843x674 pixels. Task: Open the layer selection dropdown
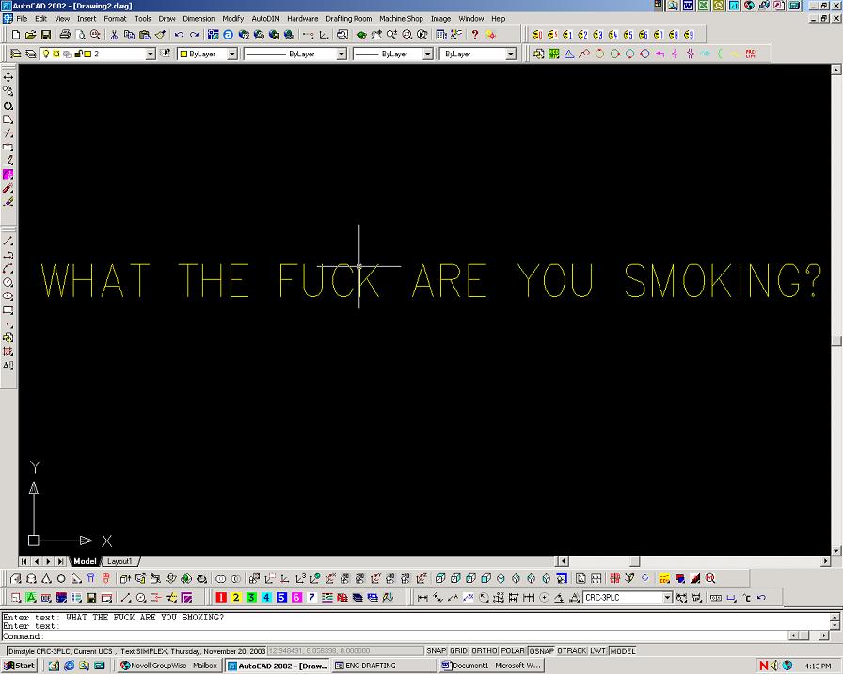click(x=151, y=55)
